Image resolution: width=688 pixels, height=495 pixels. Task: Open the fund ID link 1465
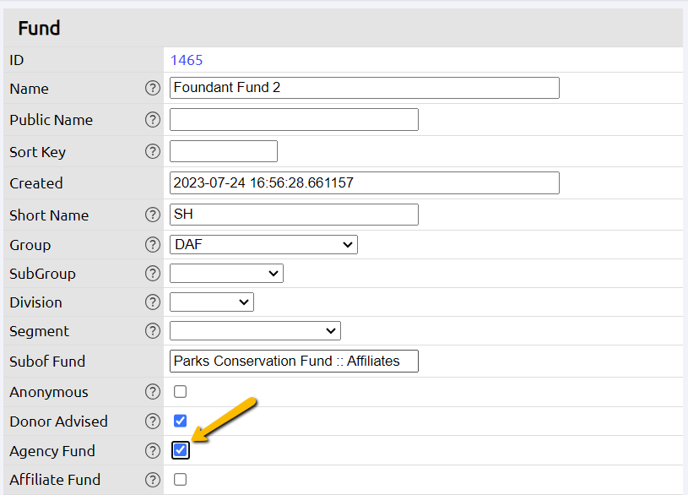coord(187,60)
